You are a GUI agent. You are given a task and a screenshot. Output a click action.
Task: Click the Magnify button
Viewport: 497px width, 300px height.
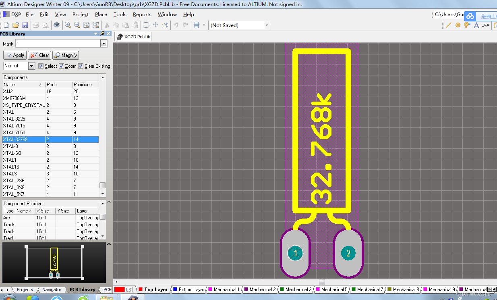click(x=65, y=55)
